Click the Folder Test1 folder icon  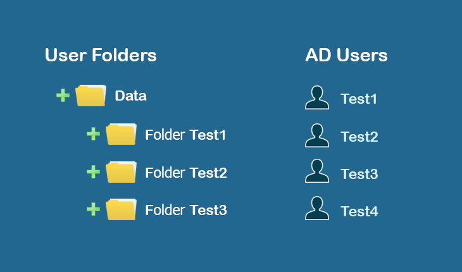pos(121,134)
